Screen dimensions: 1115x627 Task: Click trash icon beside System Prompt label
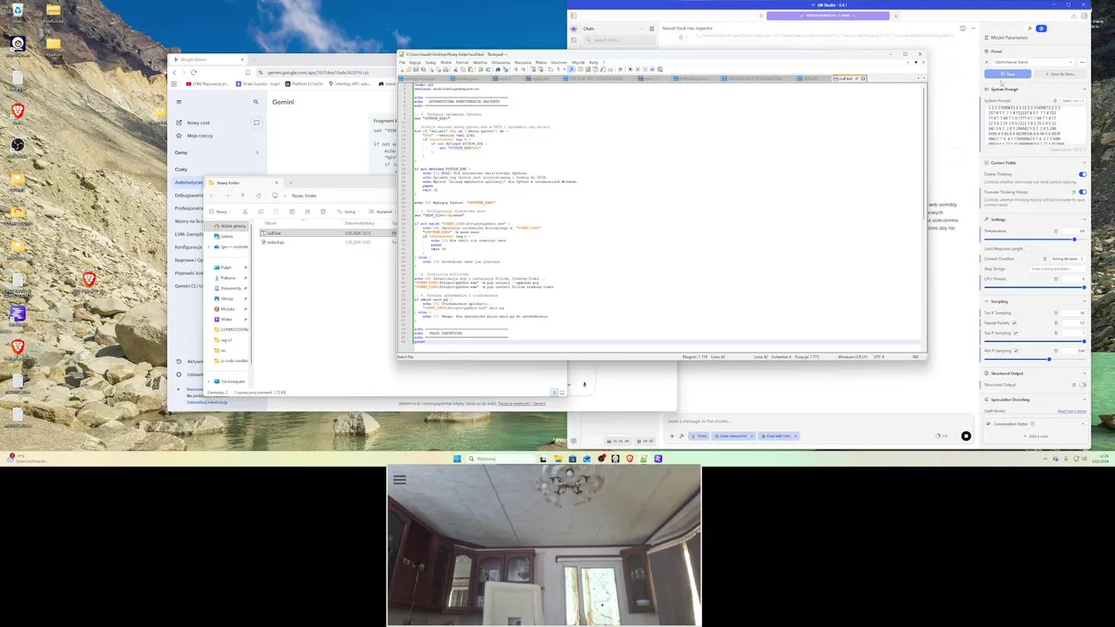pyautogui.click(x=1055, y=101)
